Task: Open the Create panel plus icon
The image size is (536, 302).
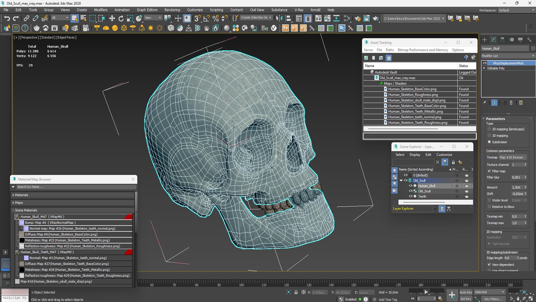Action: click(485, 40)
